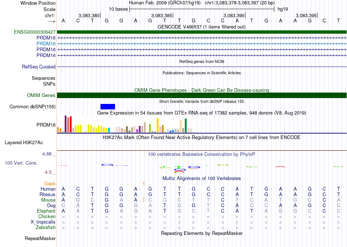Click the Chicken alignment row label

47,216
